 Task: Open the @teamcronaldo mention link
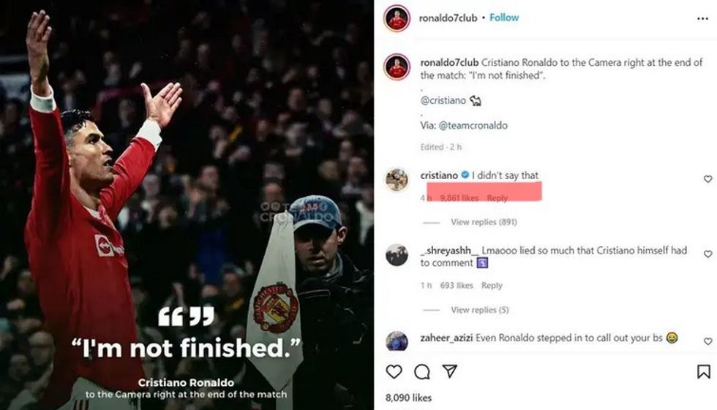(x=473, y=125)
